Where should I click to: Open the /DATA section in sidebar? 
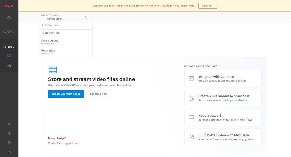8,32
